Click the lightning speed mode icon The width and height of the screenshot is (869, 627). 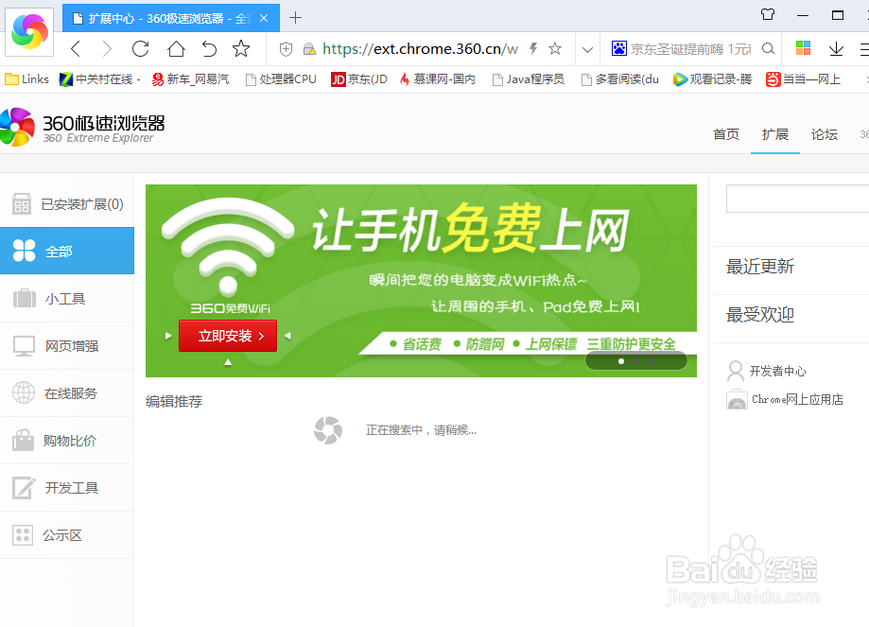point(533,49)
